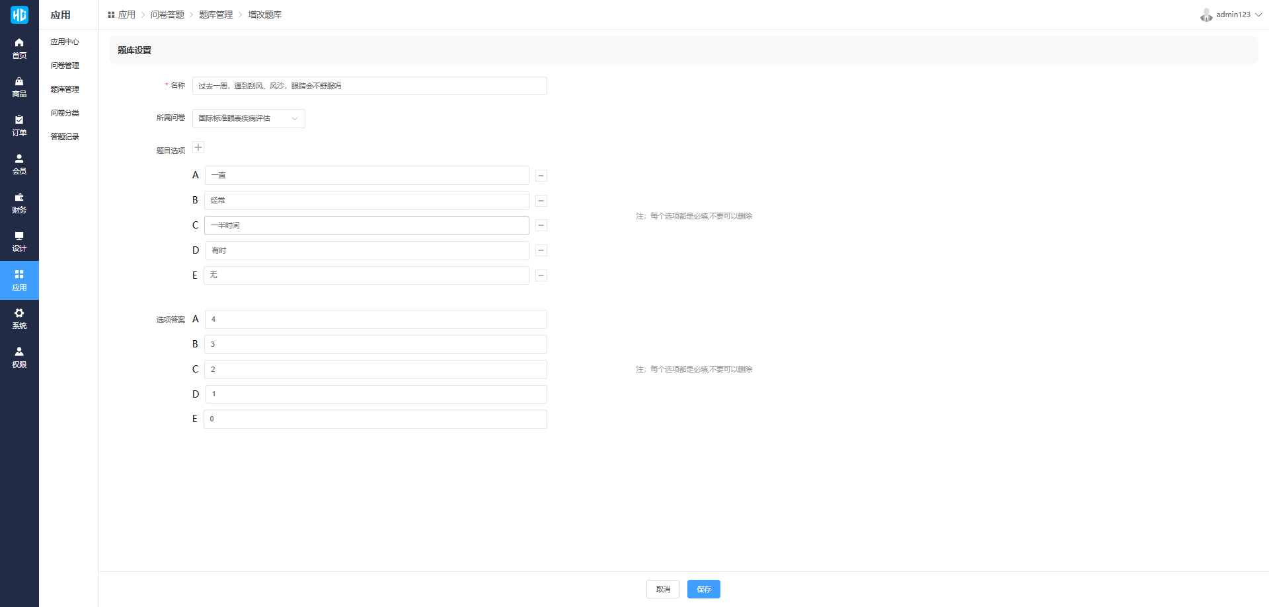Open 答题记录 in the side menu

click(65, 137)
